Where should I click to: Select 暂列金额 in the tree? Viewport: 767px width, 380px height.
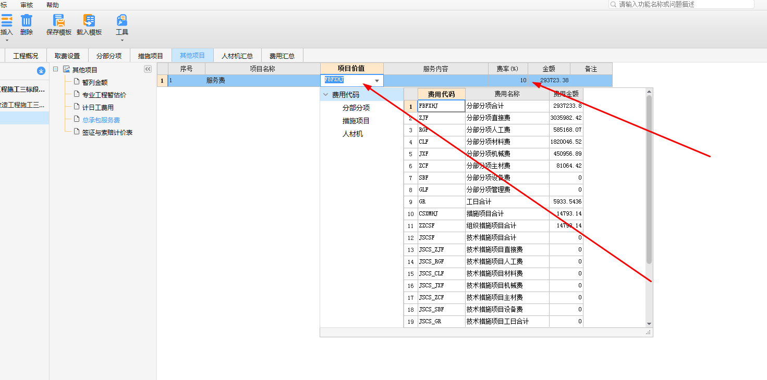pyautogui.click(x=95, y=82)
